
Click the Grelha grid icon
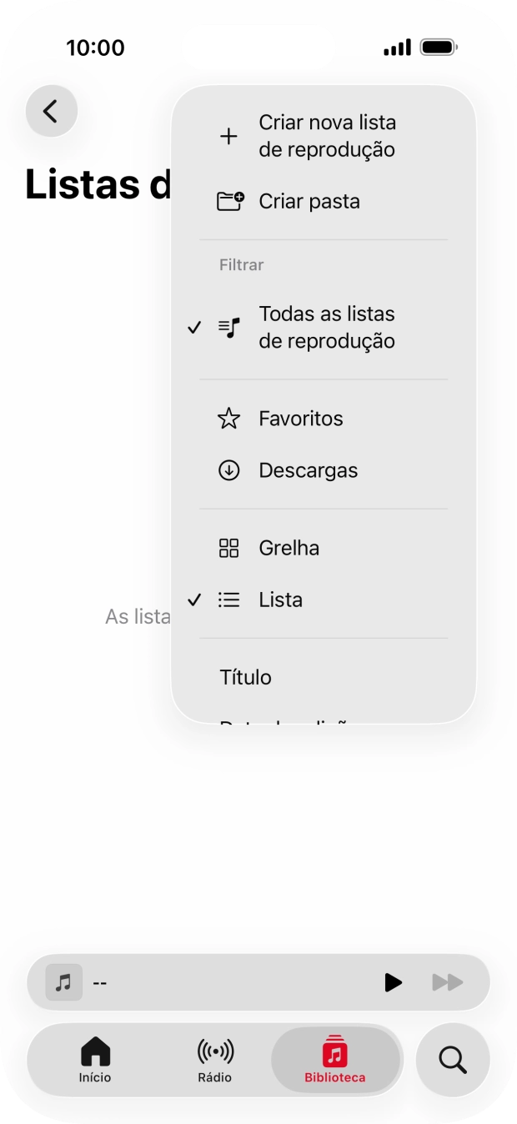coord(228,548)
